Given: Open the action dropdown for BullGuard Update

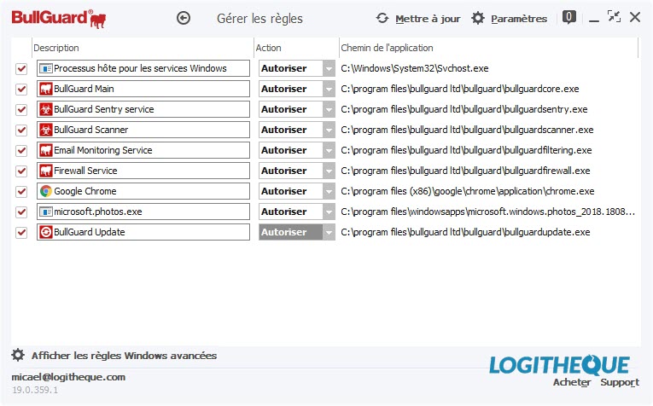Looking at the screenshot, I should click(x=329, y=232).
